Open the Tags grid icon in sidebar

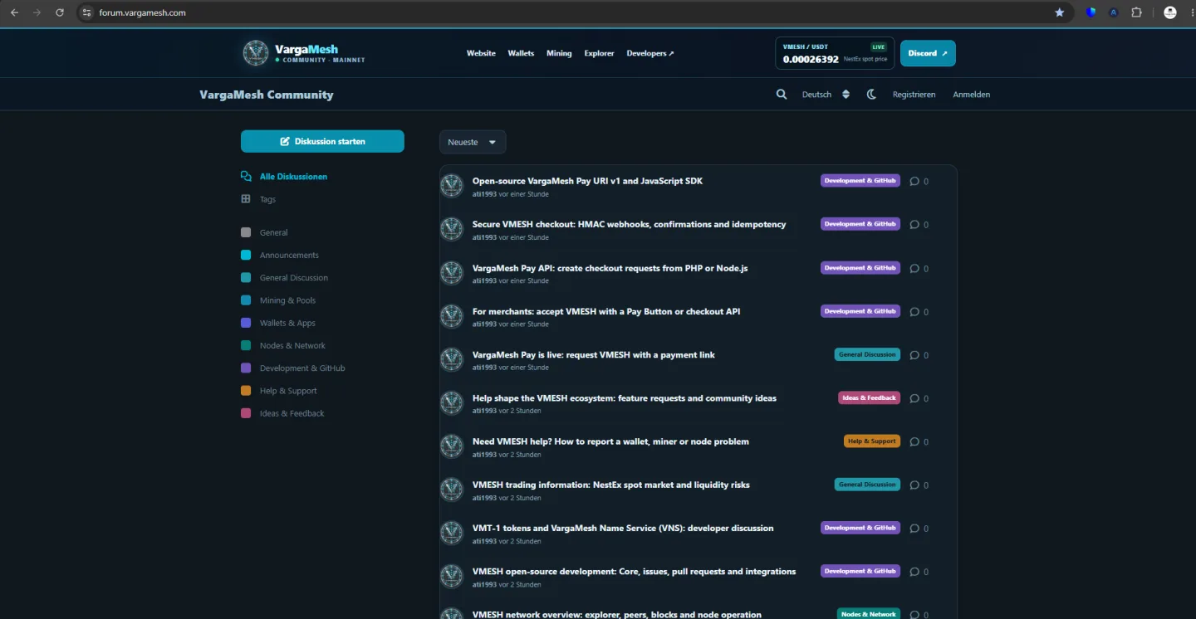point(246,199)
